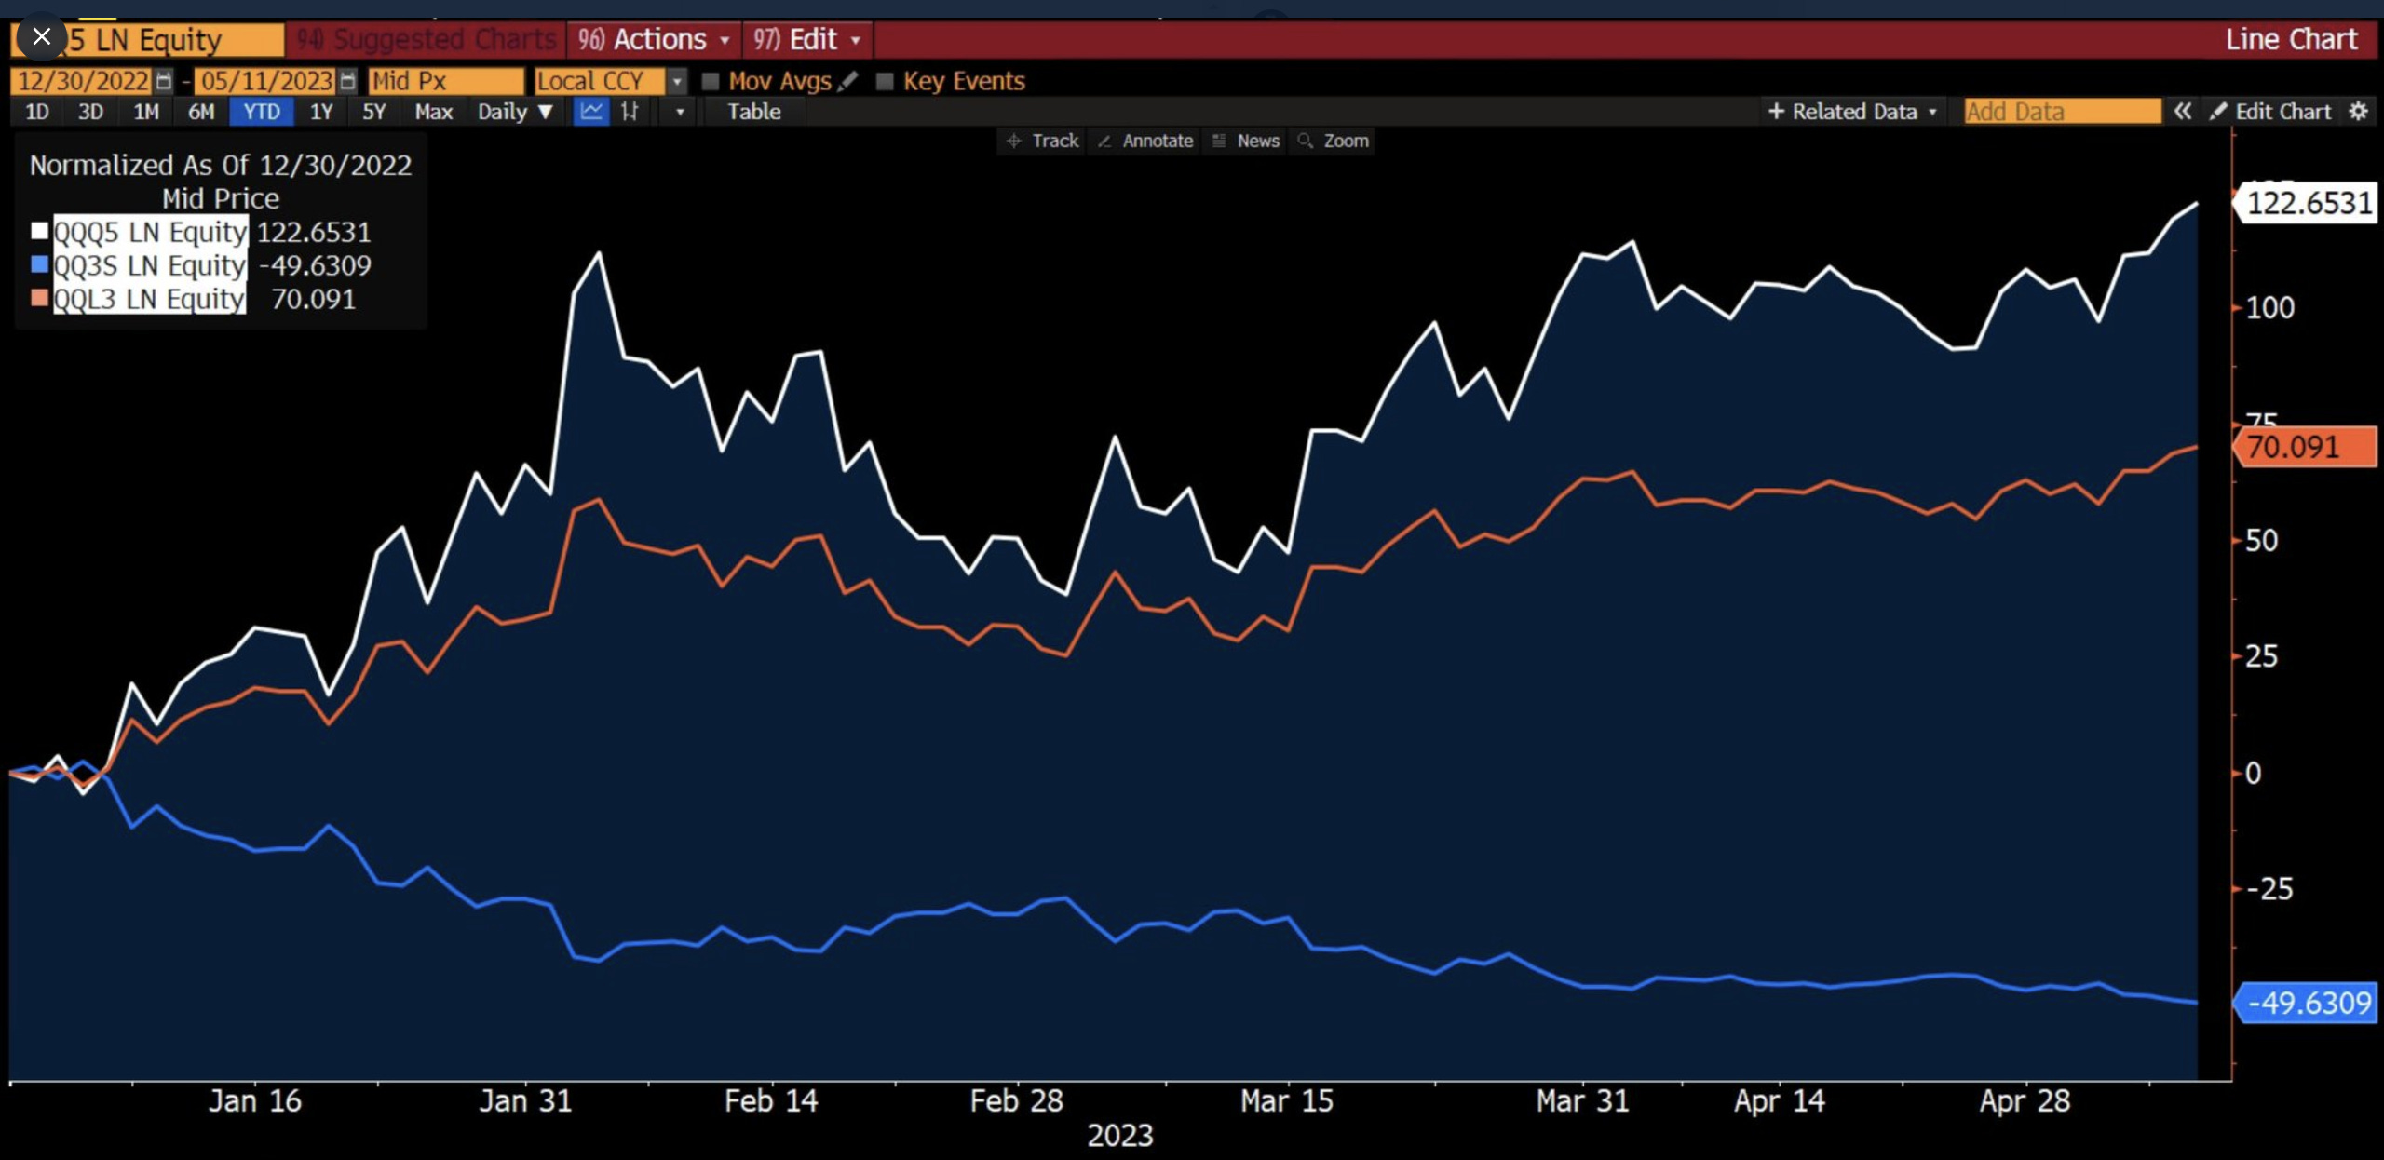Click the end date field 05/11/2023
The width and height of the screenshot is (2384, 1160).
tap(266, 81)
